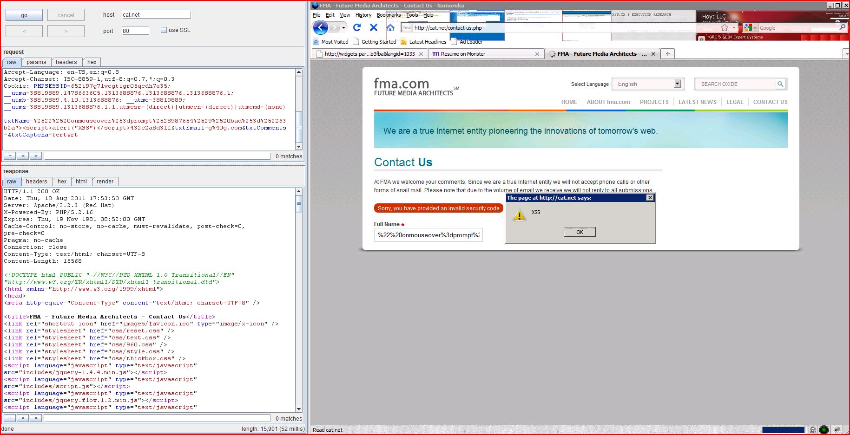
Task: Click next match arrow in request search bar
Action: point(36,156)
